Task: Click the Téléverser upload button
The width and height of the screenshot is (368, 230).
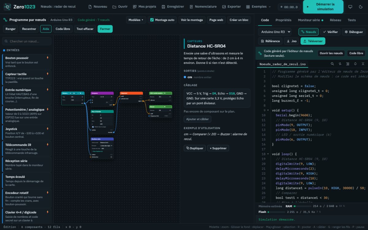Action: point(313,41)
